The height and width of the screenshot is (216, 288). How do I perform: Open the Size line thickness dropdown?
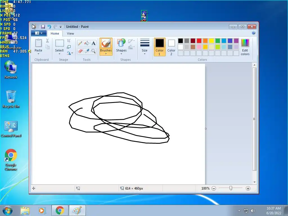(145, 47)
